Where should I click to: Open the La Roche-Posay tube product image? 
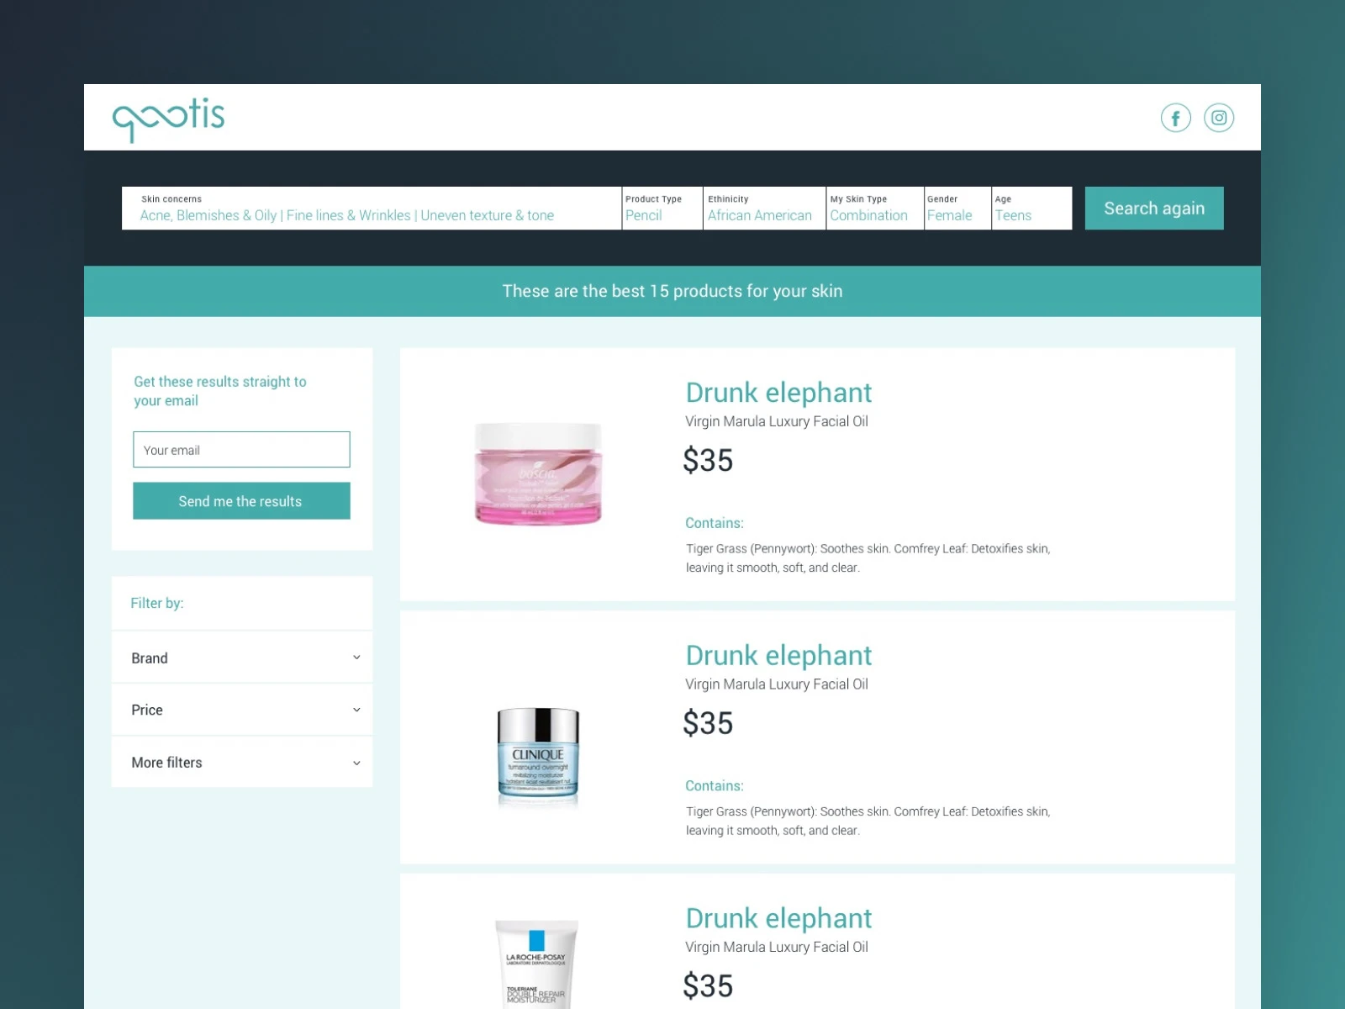coord(537,964)
